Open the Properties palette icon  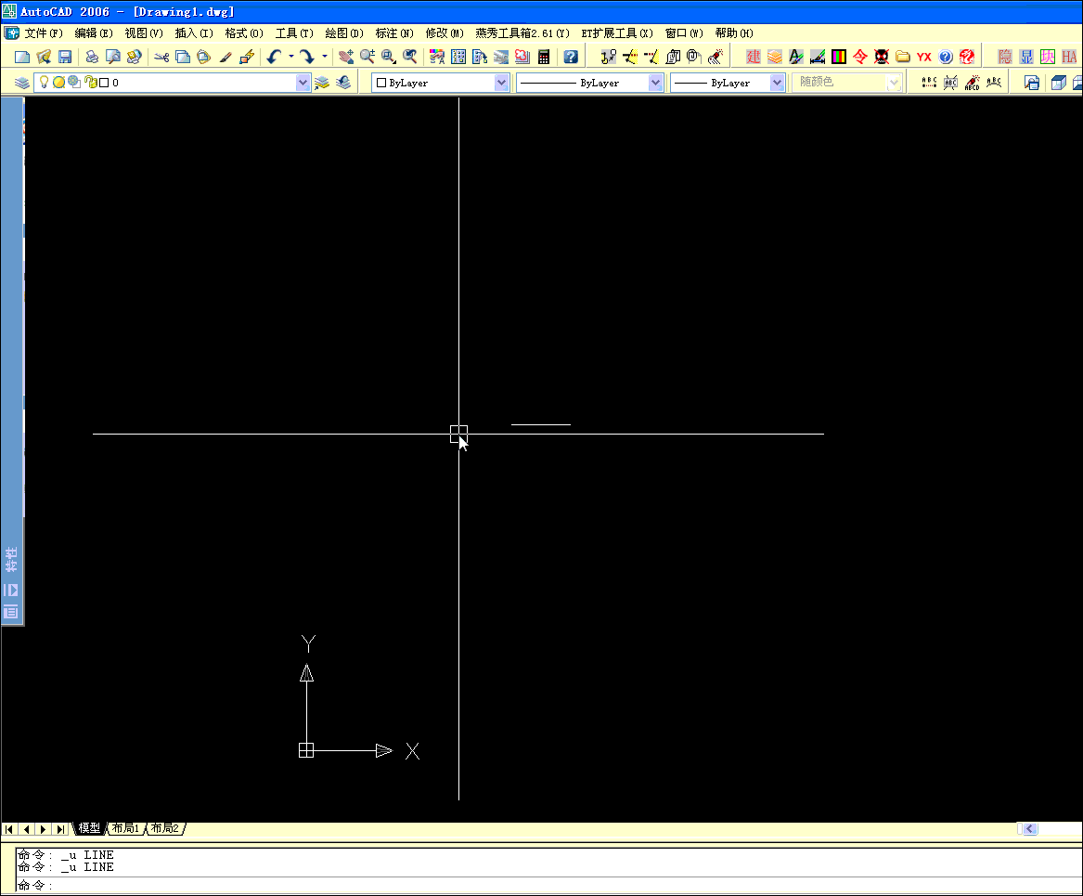coord(437,57)
